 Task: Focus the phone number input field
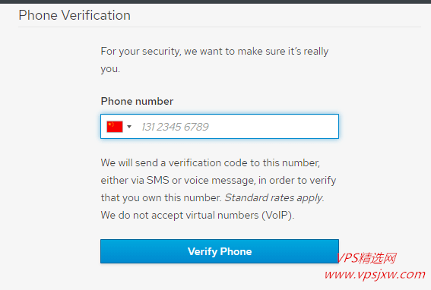(220, 126)
